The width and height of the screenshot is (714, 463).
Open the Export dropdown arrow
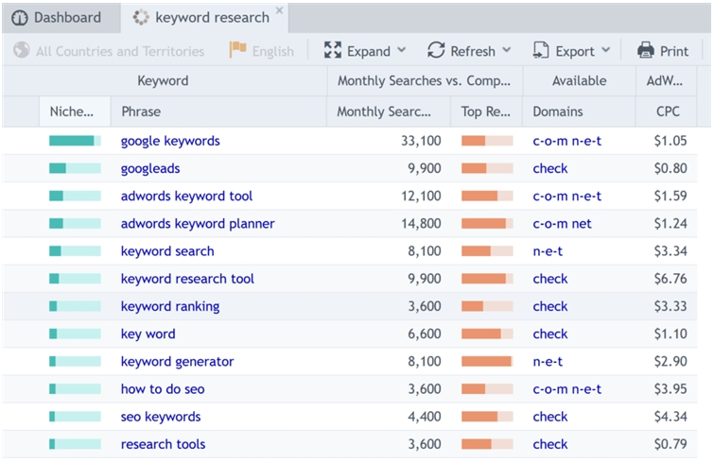(606, 51)
